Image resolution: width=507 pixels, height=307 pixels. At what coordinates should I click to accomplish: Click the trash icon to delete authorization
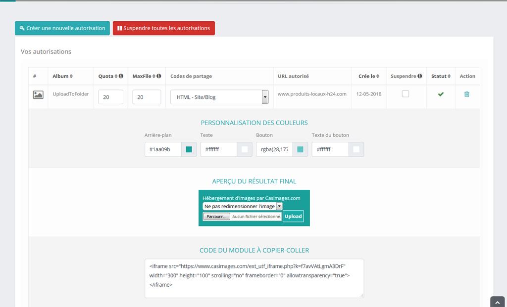tap(466, 94)
